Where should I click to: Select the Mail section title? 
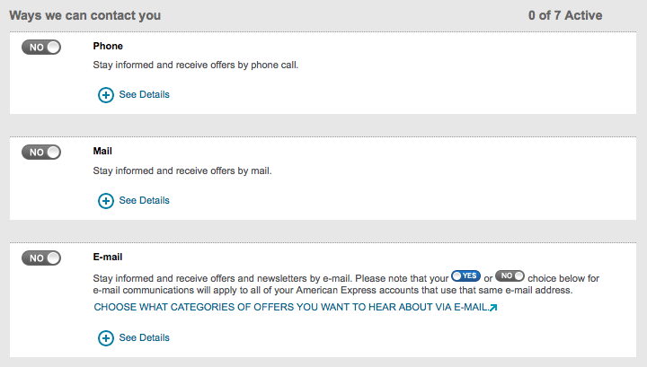102,152
